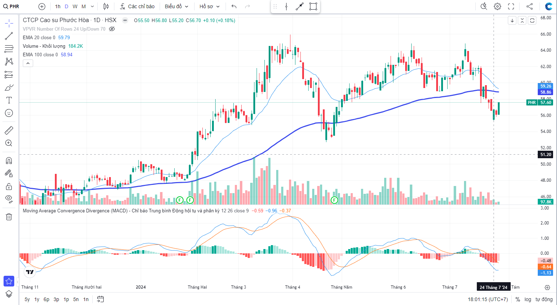The width and height of the screenshot is (557, 305).
Task: Undo the last chart action
Action: [234, 6]
